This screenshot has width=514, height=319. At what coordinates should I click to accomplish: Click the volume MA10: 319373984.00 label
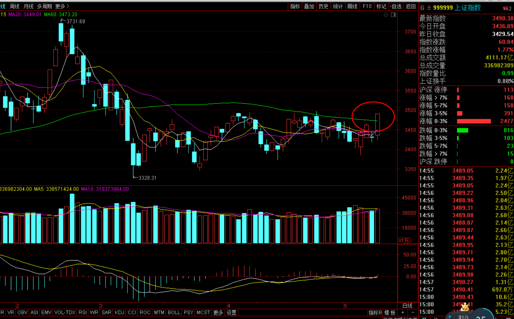tap(105, 189)
